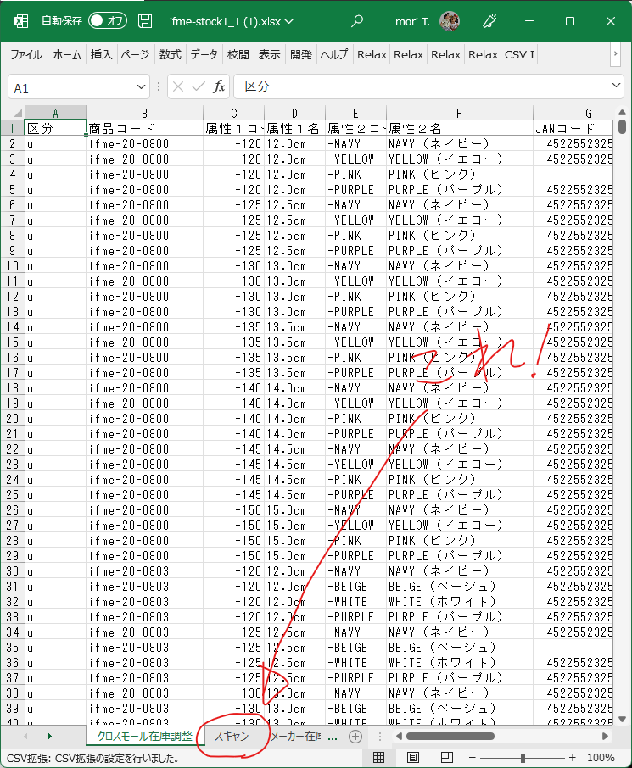Click the mori T. account avatar
The image size is (632, 768).
pyautogui.click(x=450, y=21)
